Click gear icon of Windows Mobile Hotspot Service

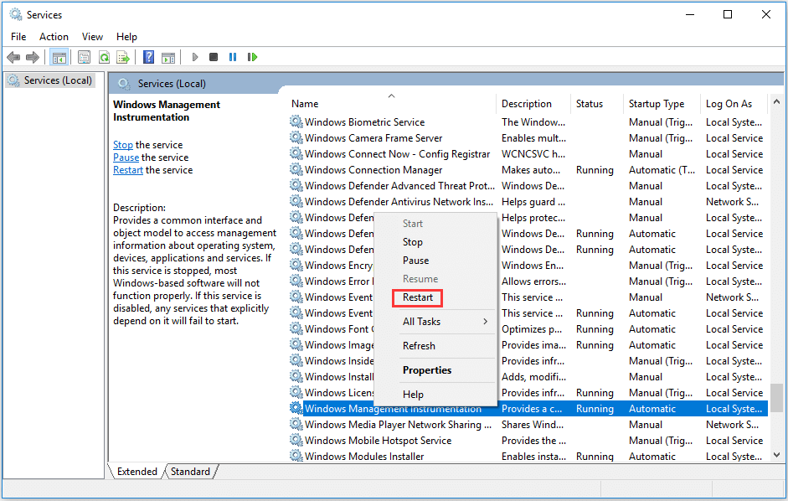click(x=296, y=440)
